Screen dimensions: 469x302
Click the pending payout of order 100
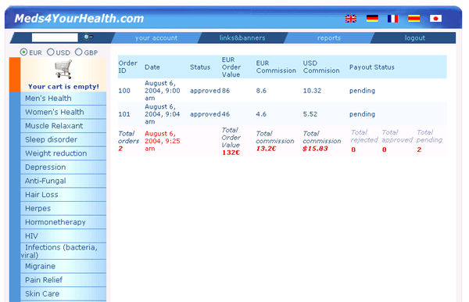(362, 91)
